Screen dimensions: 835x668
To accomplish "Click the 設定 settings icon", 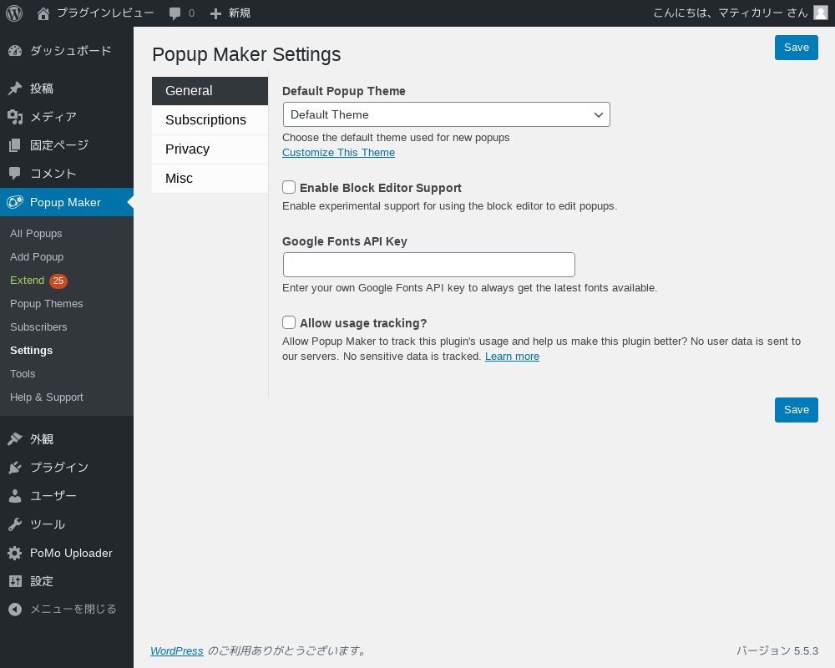I will pyautogui.click(x=15, y=581).
